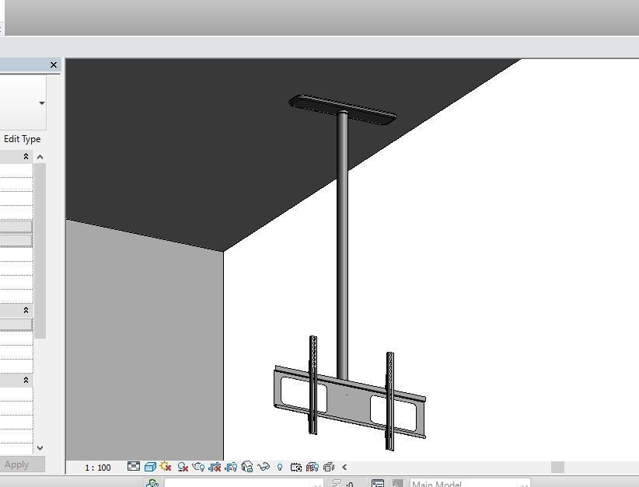Click the worksets icon on status bar
The width and height of the screenshot is (639, 487).
point(154,482)
